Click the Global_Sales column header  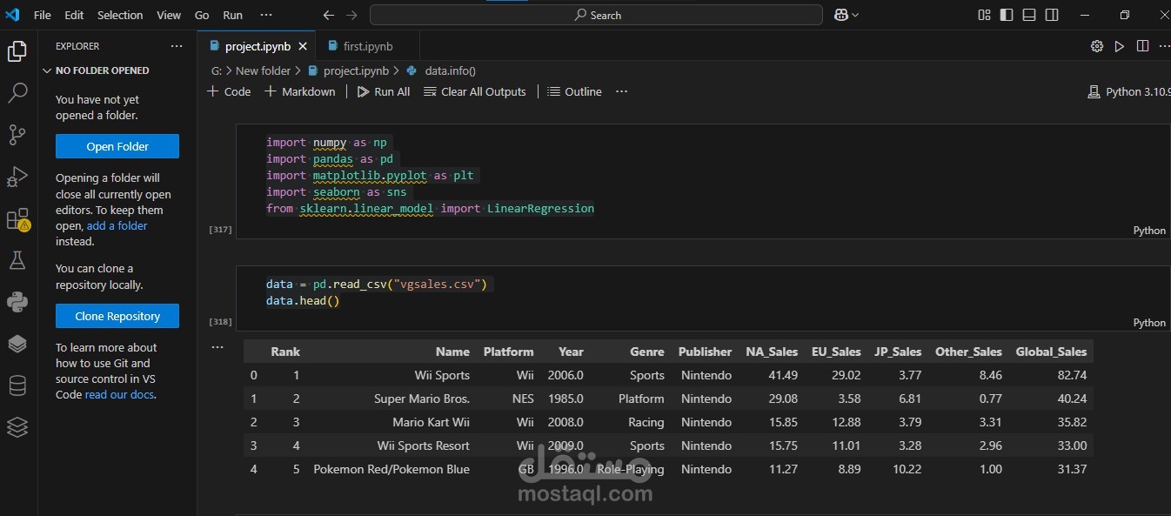click(x=1051, y=352)
